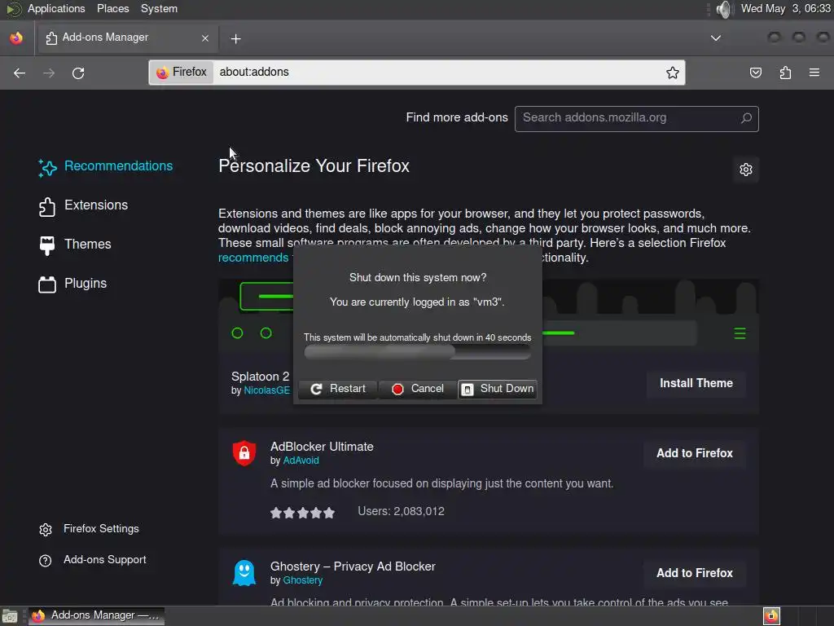The width and height of the screenshot is (834, 626).
Task: Confirm Shut Down in the dialog
Action: tap(498, 389)
